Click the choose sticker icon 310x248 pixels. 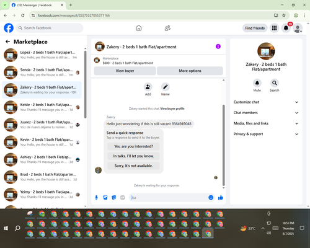click(x=114, y=198)
